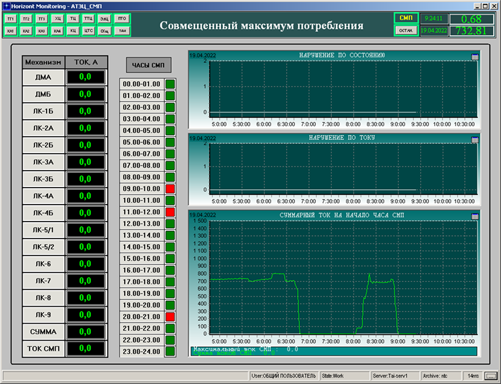This screenshot has height=384, width=501.
Task: Select the ЛК-3А mechanism row label
Action: tap(43, 162)
